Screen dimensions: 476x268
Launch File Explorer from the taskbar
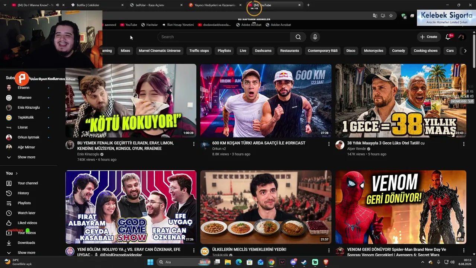228,262
